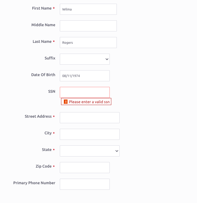The image size is (197, 203).
Task: Open the Suffix dropdown
Action: click(x=85, y=59)
